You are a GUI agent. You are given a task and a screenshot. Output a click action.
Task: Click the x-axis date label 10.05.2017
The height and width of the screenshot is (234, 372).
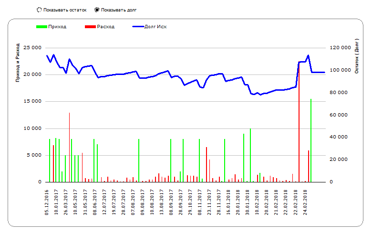[x=75, y=202]
